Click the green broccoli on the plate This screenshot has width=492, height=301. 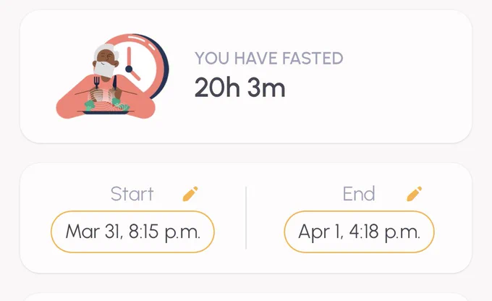(90, 105)
